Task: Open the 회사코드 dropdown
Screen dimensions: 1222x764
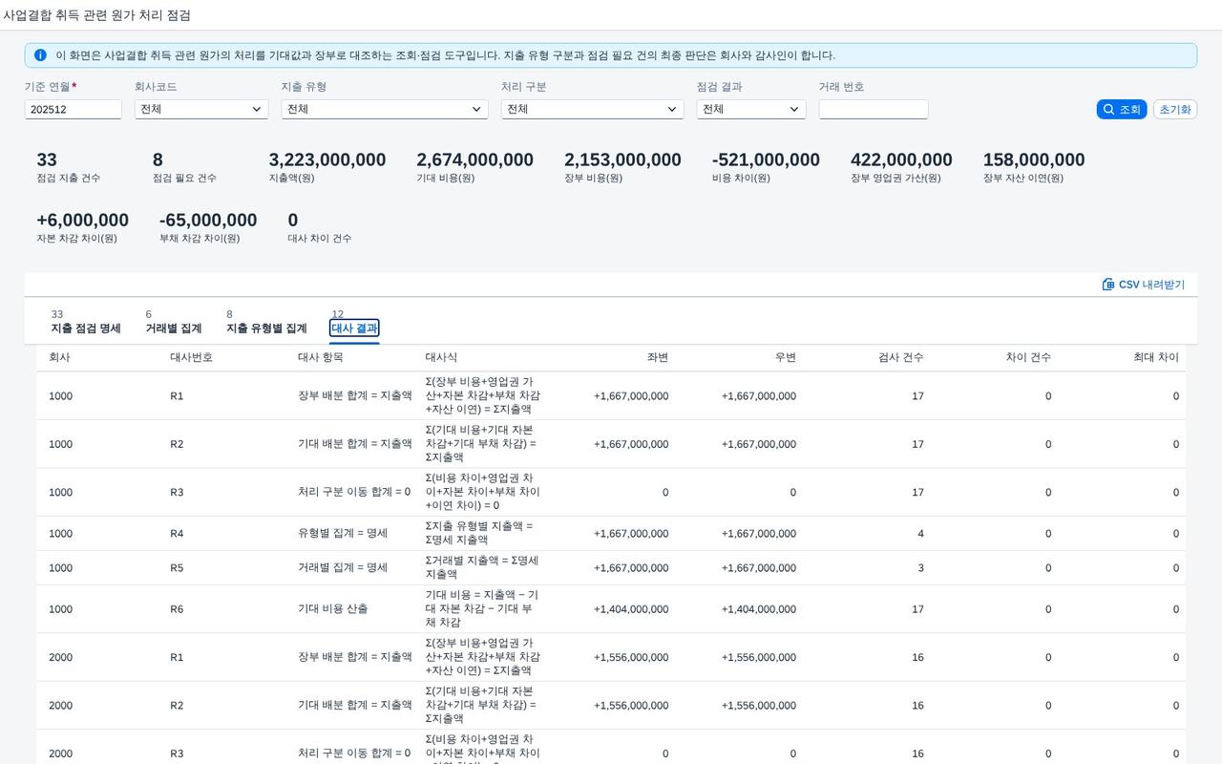Action: [x=201, y=110]
